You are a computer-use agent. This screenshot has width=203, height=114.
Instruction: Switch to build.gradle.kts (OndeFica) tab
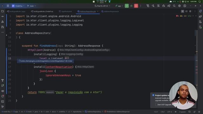tap(42, 11)
